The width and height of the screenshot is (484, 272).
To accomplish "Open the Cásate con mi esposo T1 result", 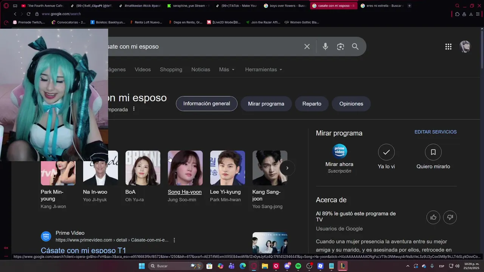I will [x=83, y=250].
